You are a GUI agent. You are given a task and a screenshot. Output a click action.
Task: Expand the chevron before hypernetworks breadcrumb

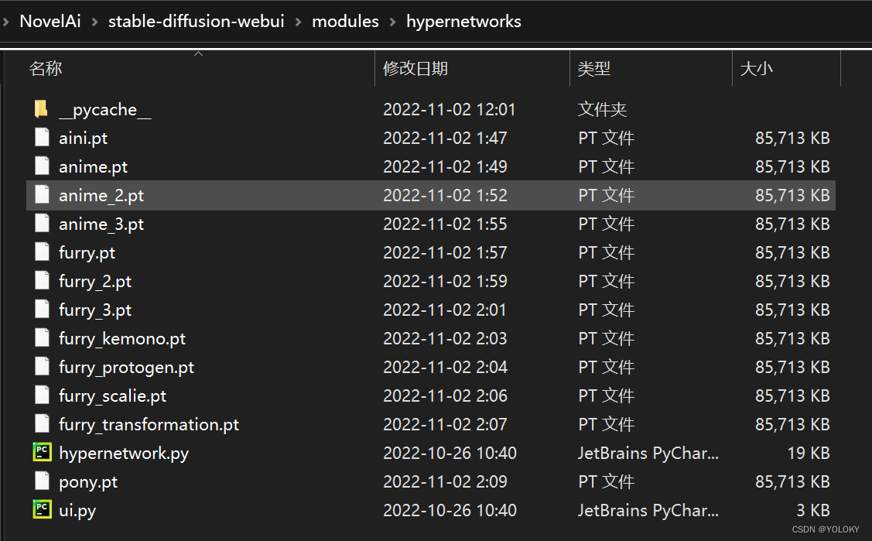(x=392, y=22)
